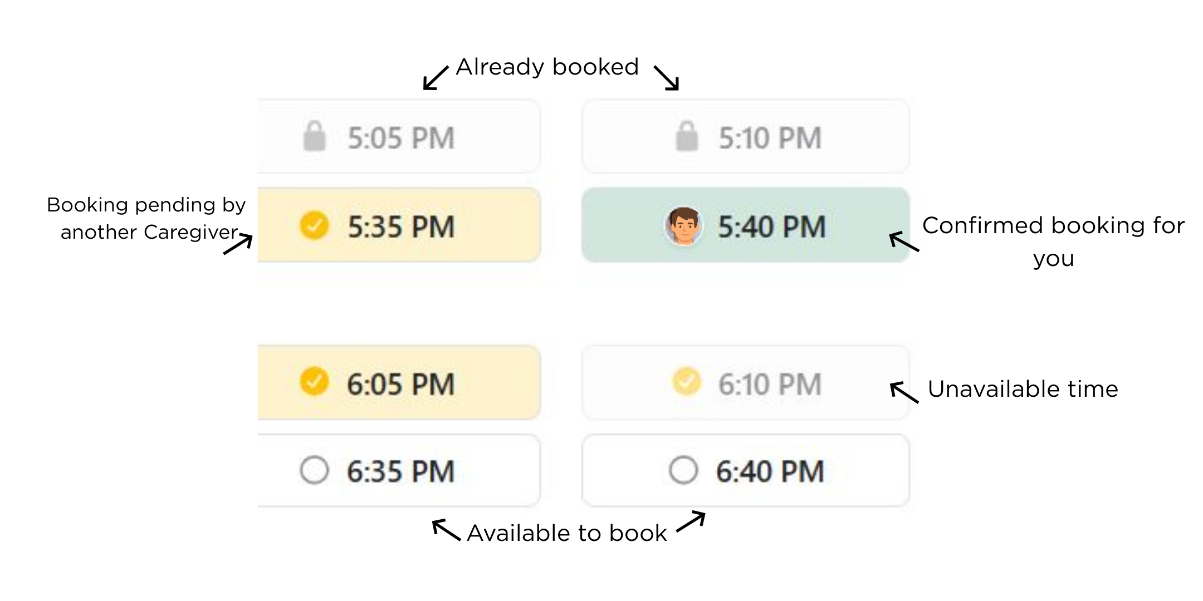This screenshot has height=601, width=1203.
Task: Select the 6:35 PM radio circle
Action: [x=314, y=470]
